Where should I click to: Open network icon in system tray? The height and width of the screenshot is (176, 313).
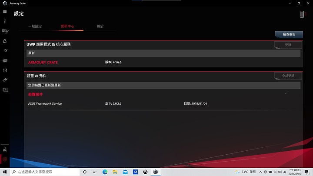[275, 172]
